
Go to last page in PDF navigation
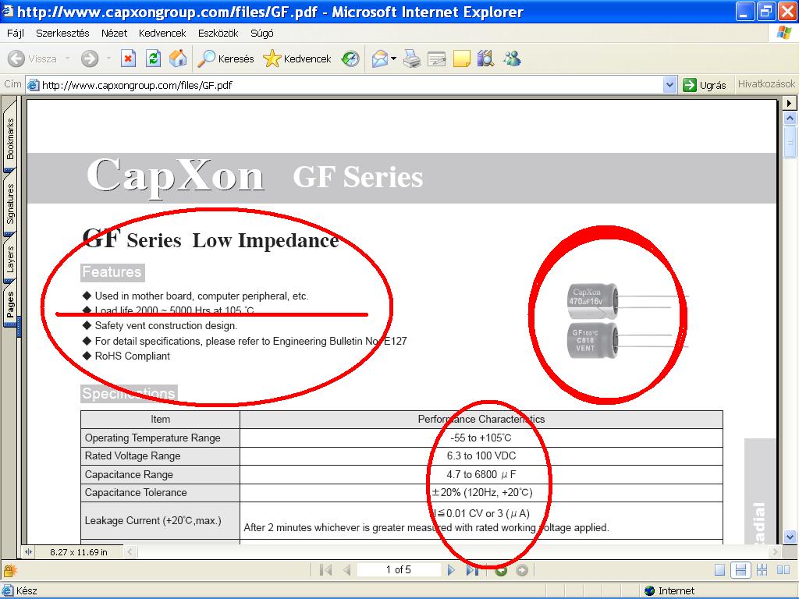pos(472,570)
